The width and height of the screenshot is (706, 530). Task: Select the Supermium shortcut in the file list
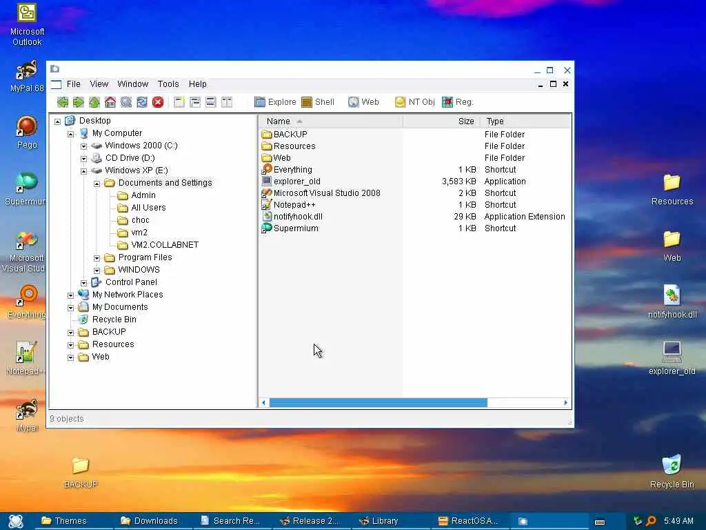coord(296,228)
